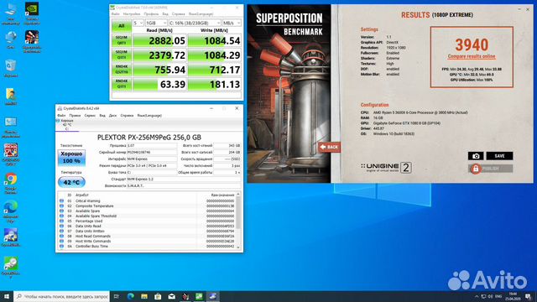This screenshot has height=302, width=537.
Task: Click the taskbar search box
Action: point(61,296)
